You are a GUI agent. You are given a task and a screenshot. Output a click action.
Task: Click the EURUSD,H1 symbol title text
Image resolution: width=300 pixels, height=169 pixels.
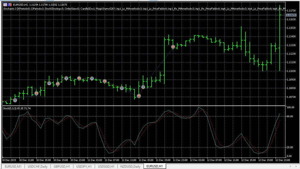pyautogui.click(x=21, y=5)
